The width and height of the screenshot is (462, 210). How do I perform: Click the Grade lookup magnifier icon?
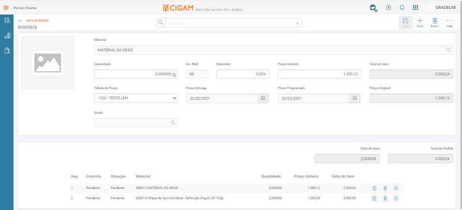tap(173, 123)
